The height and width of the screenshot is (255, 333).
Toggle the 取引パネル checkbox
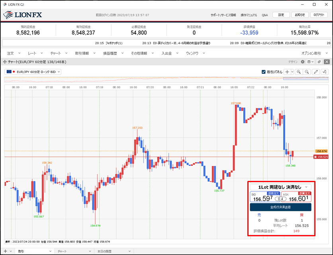pos(264,72)
